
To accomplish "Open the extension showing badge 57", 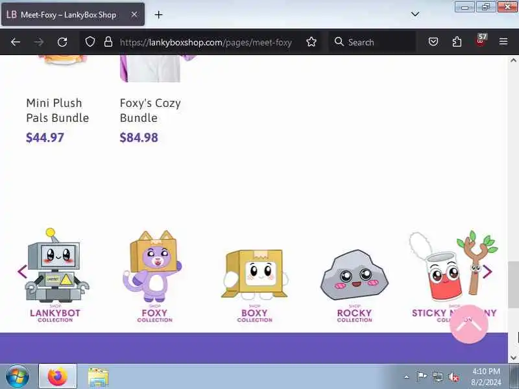I will point(481,41).
